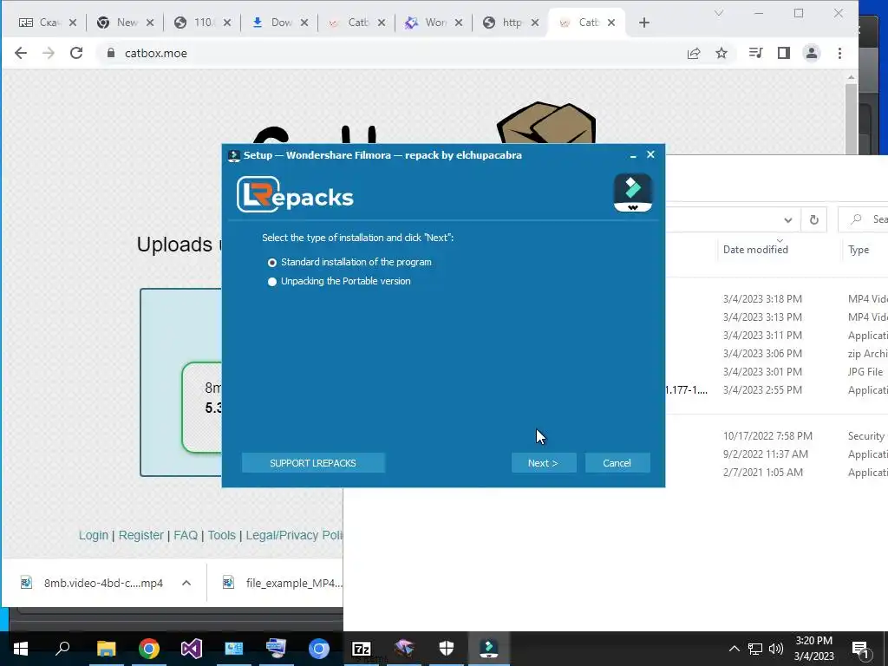Open the Login link on catbox

pos(94,535)
